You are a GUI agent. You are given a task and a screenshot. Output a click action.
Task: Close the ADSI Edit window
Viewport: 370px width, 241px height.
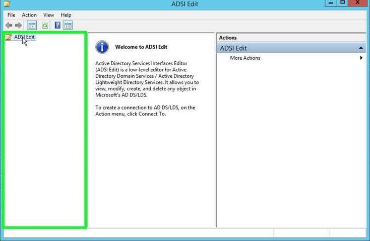point(357,3)
